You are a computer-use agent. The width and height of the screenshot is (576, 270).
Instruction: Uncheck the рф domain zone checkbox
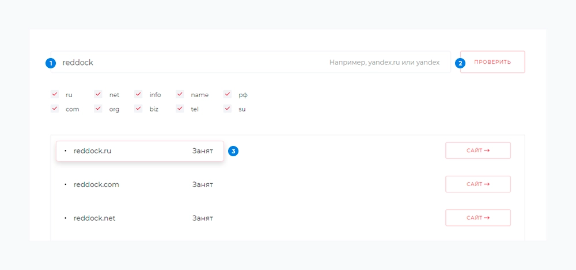(228, 94)
